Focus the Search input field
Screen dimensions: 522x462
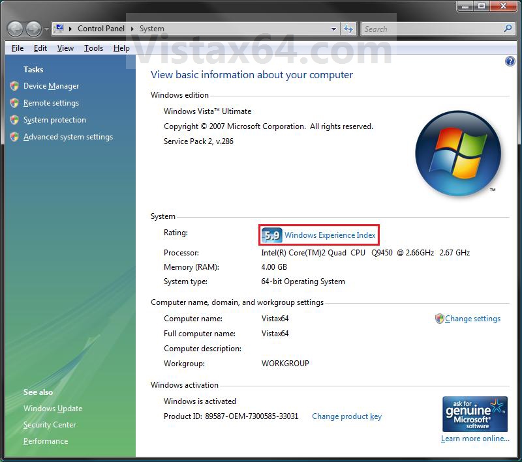(x=432, y=29)
